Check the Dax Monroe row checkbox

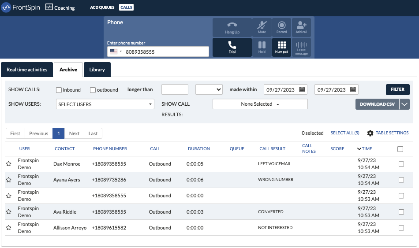click(x=401, y=164)
